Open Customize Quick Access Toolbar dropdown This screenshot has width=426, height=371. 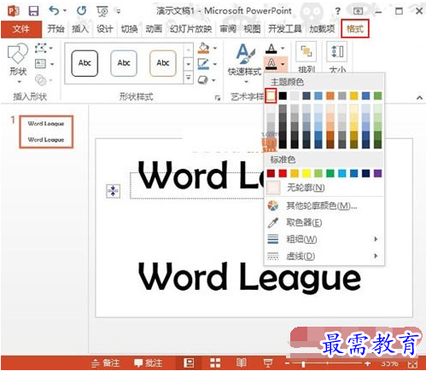coord(119,11)
